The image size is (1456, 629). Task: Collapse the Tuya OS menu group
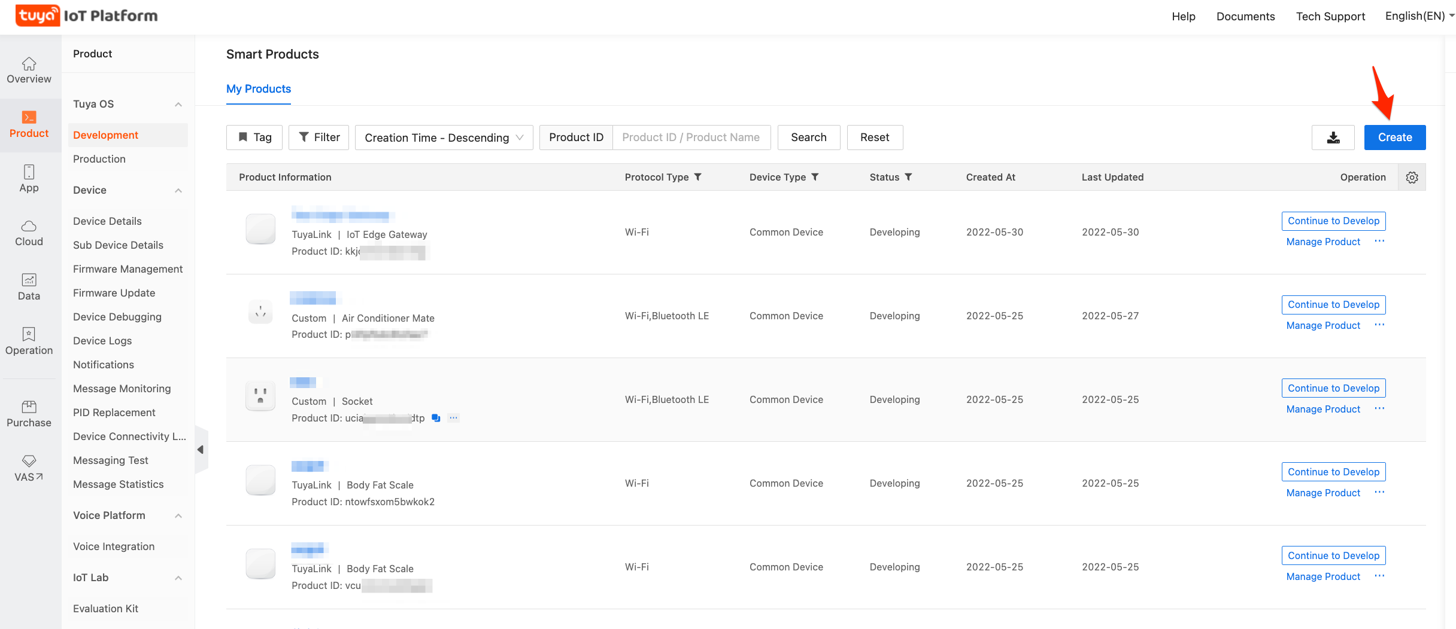178,105
